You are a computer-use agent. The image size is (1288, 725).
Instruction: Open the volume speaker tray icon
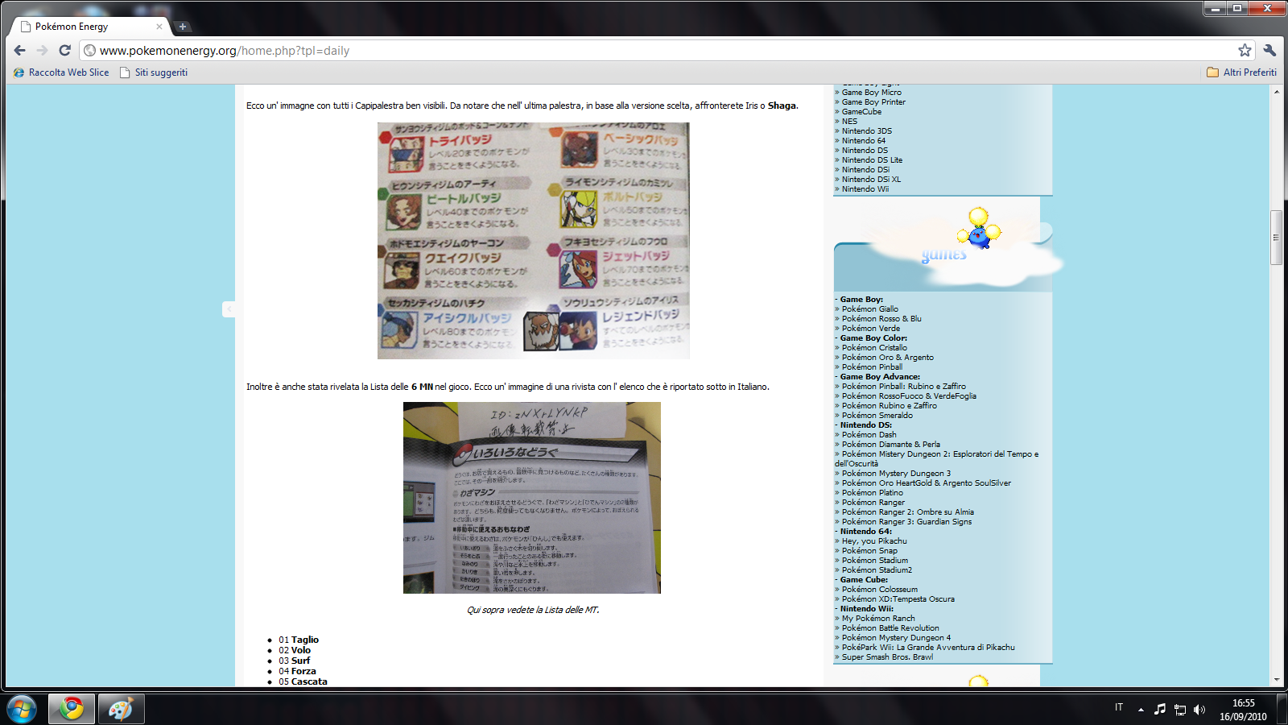click(1199, 710)
